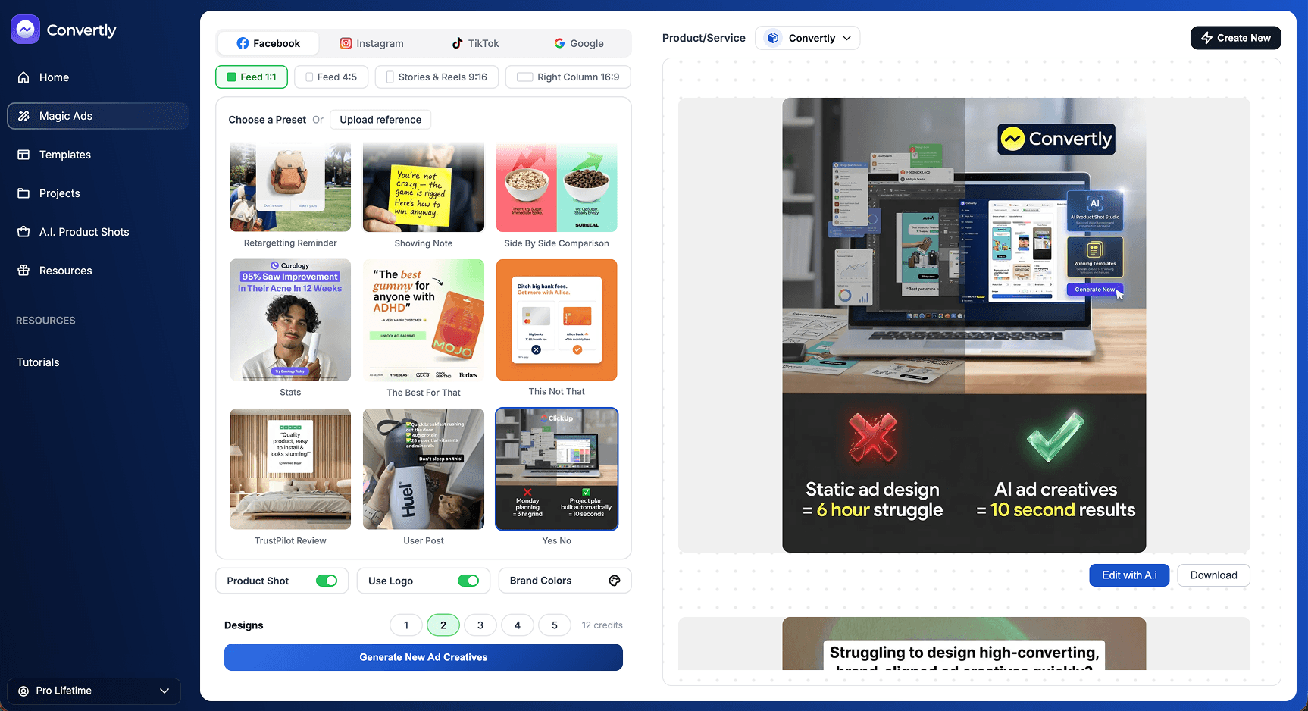
Task: Open the Templates menu item
Action: coord(97,155)
